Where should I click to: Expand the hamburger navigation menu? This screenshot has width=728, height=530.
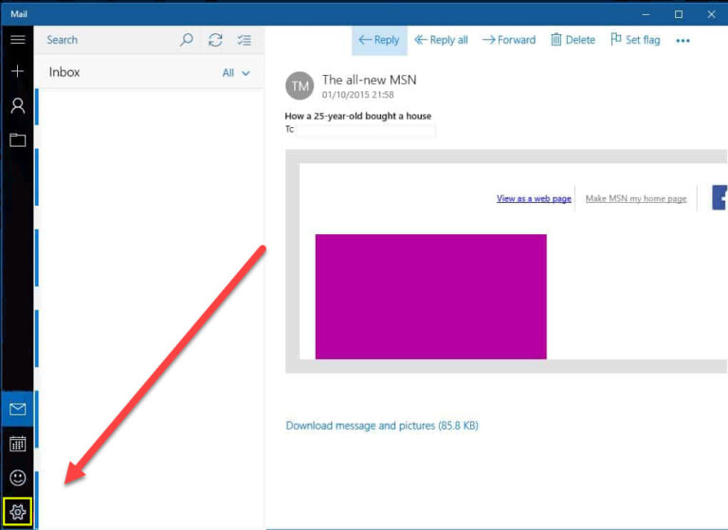pyautogui.click(x=18, y=40)
